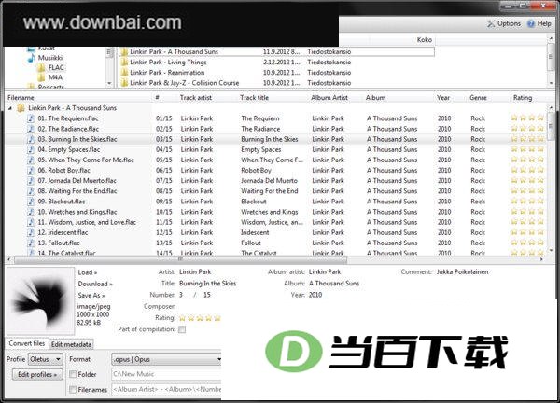Click the album cover art thumbnail
Image resolution: width=560 pixels, height=403 pixels.
point(40,301)
